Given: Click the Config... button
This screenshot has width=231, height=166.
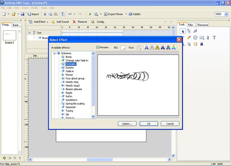Looking at the screenshot, I should 98,22.
